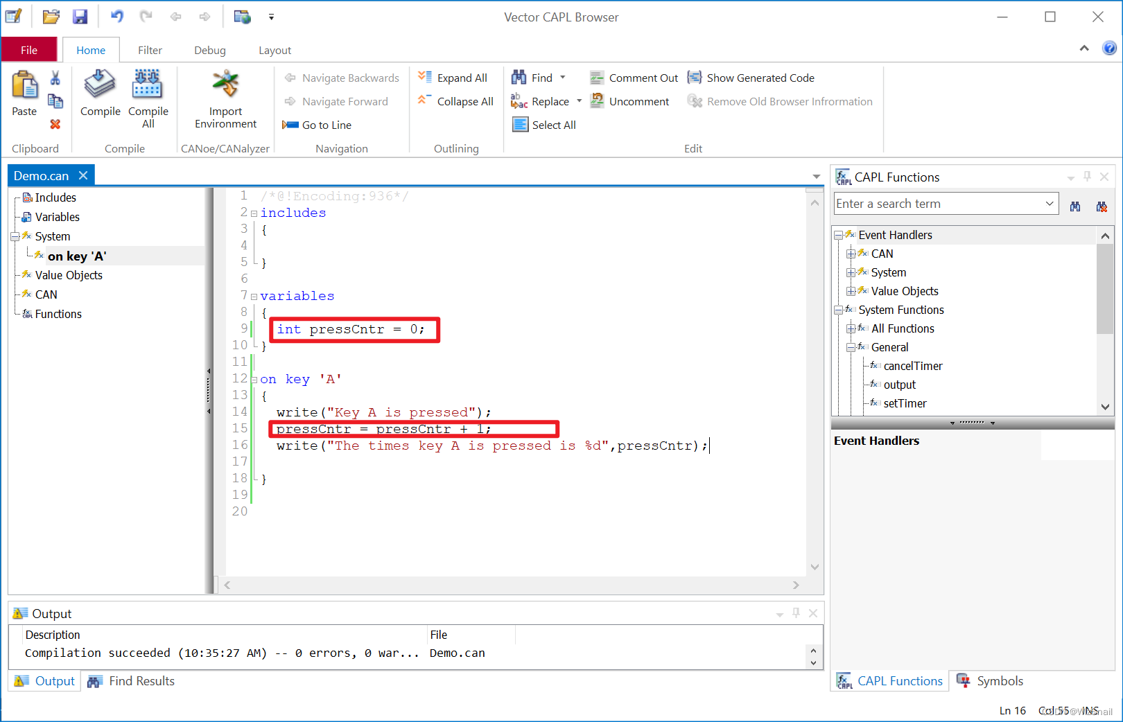Open the quick access toolbar customize dropdown

click(271, 17)
